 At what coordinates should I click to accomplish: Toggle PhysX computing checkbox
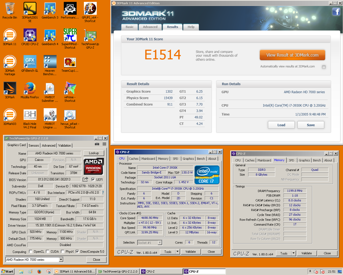62,252
